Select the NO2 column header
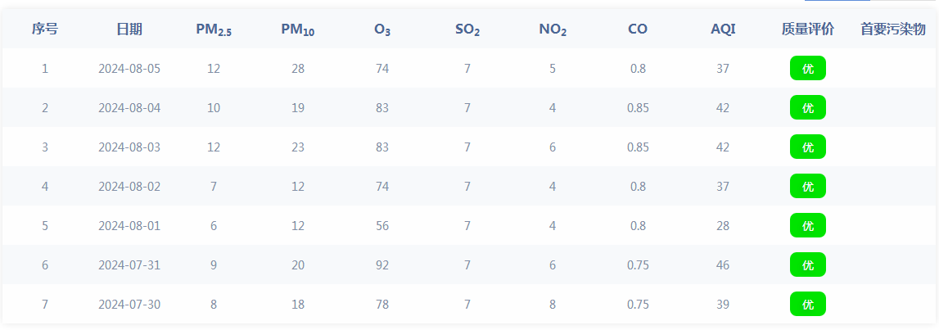This screenshot has width=939, height=330. 553,29
